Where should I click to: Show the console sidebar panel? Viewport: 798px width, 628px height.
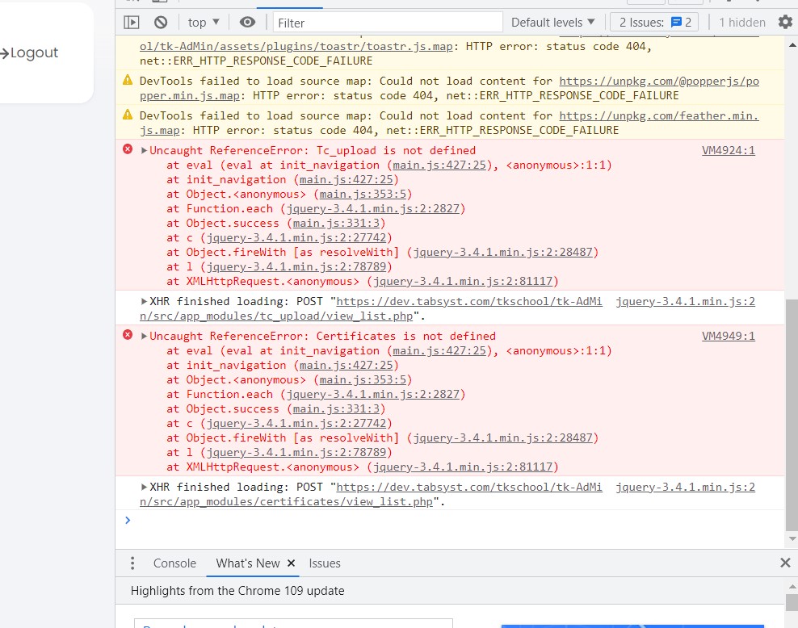coord(132,23)
